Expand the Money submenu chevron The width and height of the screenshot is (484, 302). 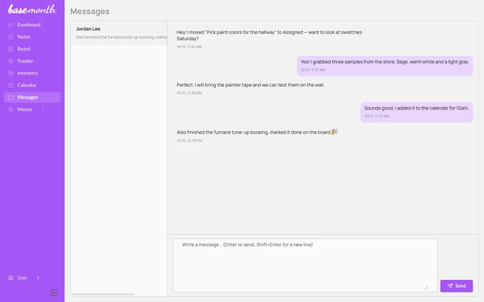43,110
